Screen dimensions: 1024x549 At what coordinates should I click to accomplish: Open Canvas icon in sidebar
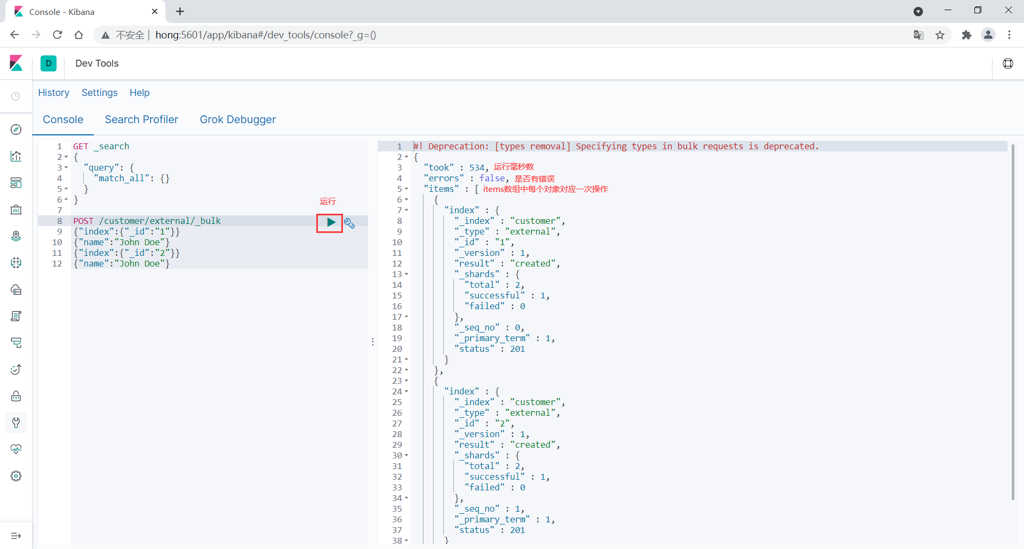[16, 209]
